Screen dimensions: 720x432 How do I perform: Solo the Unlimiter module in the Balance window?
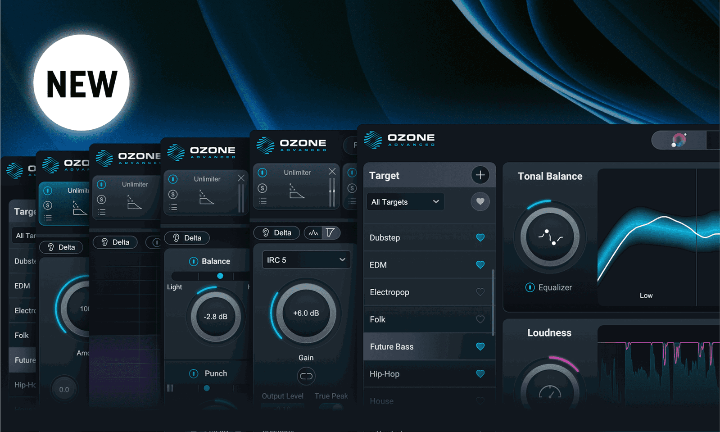(173, 194)
